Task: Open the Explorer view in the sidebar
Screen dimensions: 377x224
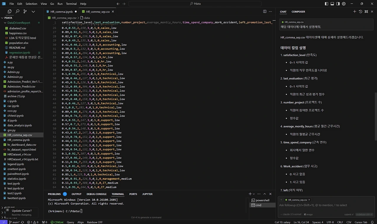Action: tap(9, 11)
